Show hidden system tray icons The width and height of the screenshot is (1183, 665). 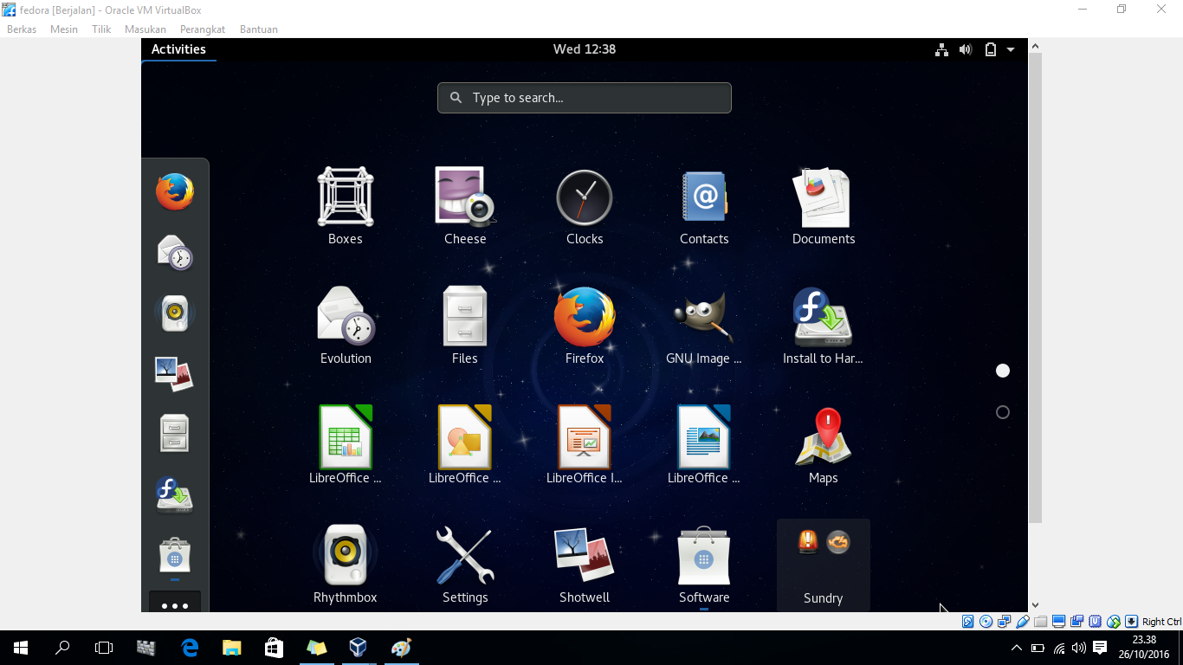pos(1017,648)
